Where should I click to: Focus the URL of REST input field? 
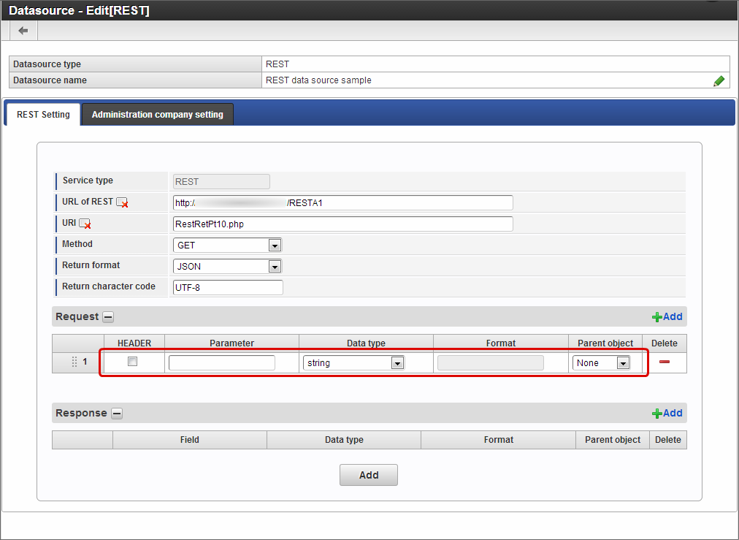(x=342, y=203)
